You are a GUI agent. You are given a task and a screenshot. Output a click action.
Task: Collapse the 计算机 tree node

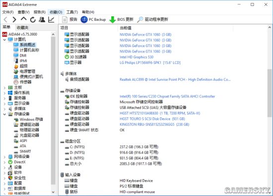click(x=4, y=40)
